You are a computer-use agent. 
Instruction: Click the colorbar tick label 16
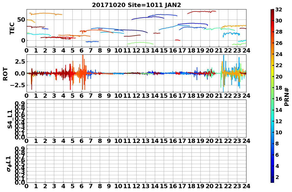pos(279,99)
